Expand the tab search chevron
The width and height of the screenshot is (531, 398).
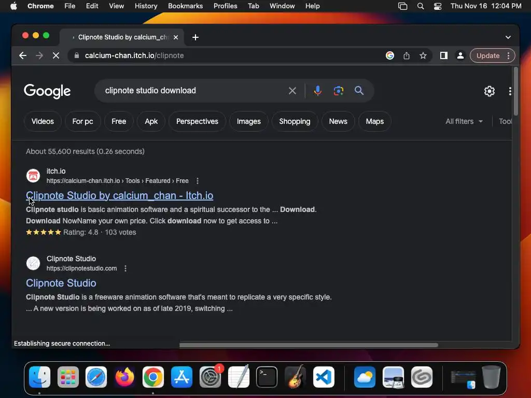tap(508, 37)
